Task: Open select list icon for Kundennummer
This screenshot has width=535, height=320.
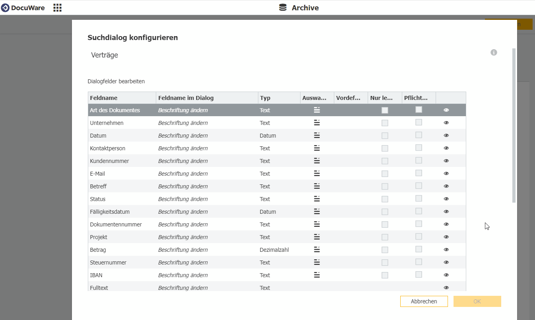Action: [317, 161]
